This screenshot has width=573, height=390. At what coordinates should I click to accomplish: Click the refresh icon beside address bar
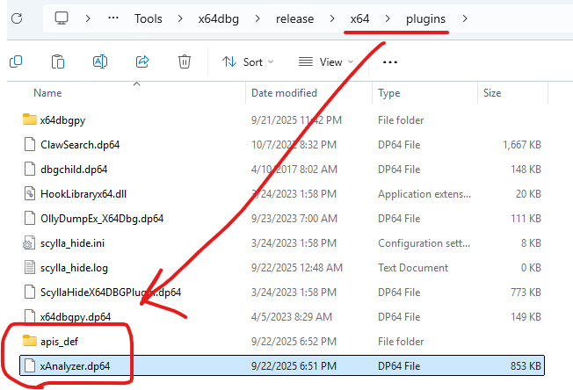(17, 18)
